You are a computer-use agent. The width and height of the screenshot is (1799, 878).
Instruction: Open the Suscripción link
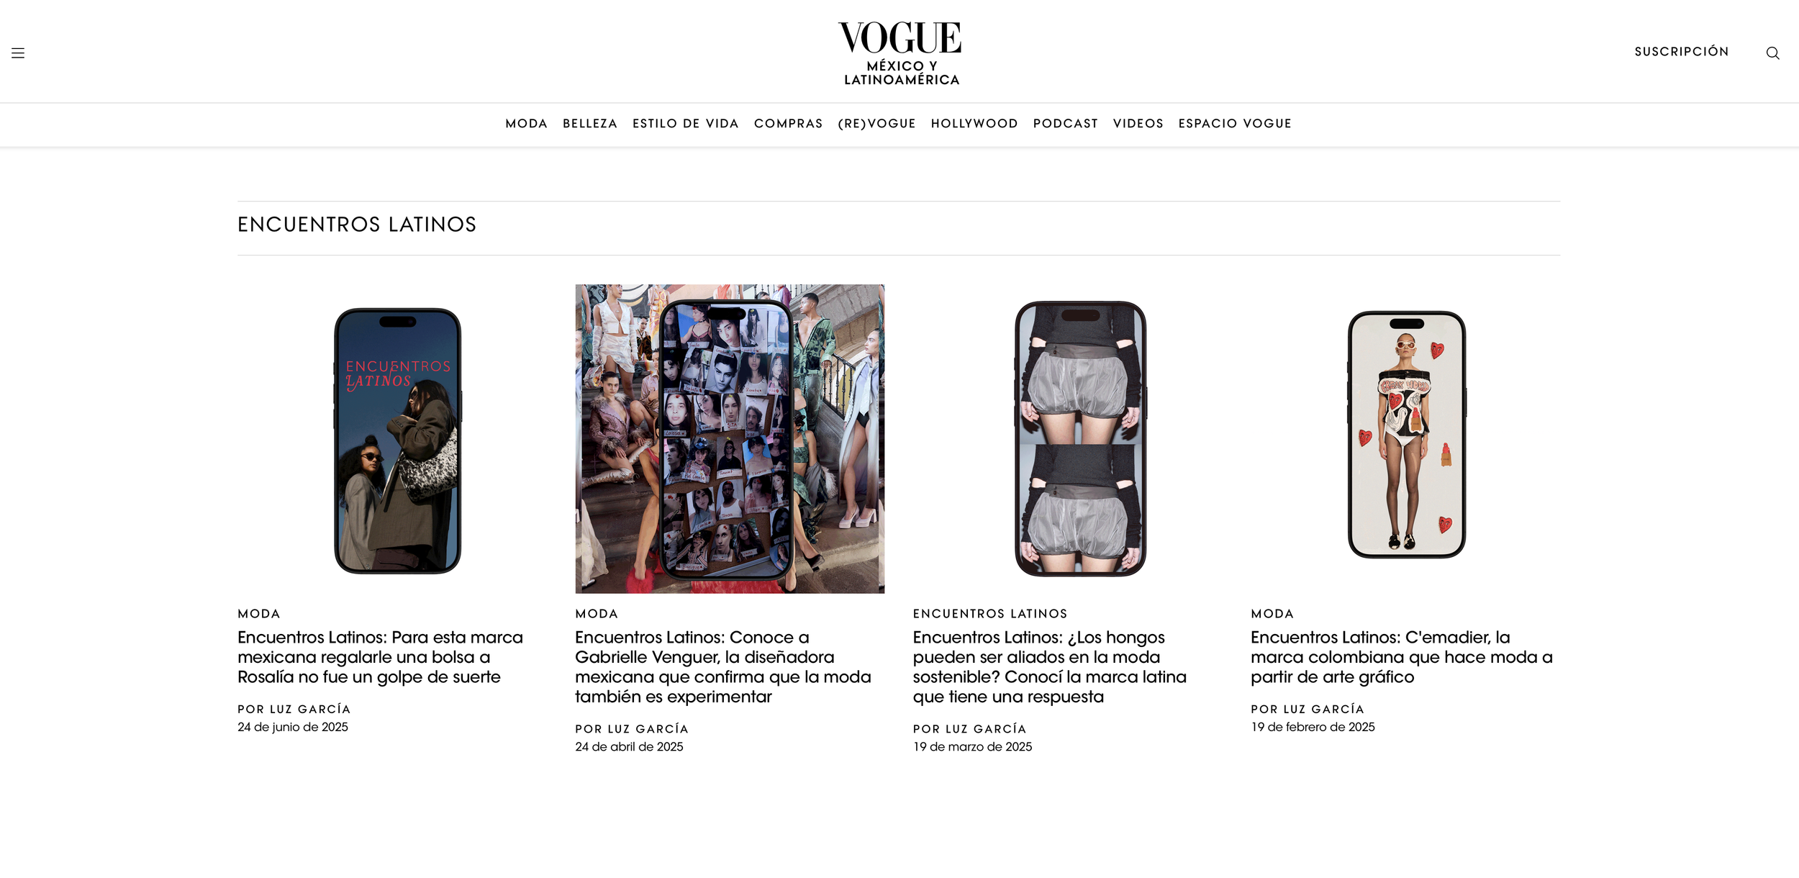(1681, 52)
